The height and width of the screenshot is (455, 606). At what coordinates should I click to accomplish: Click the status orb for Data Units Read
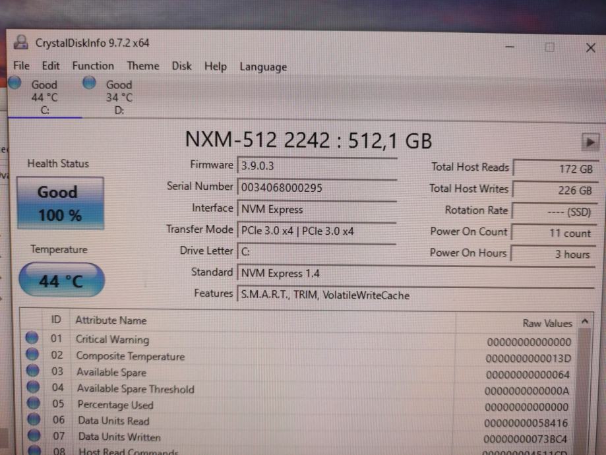(34, 419)
